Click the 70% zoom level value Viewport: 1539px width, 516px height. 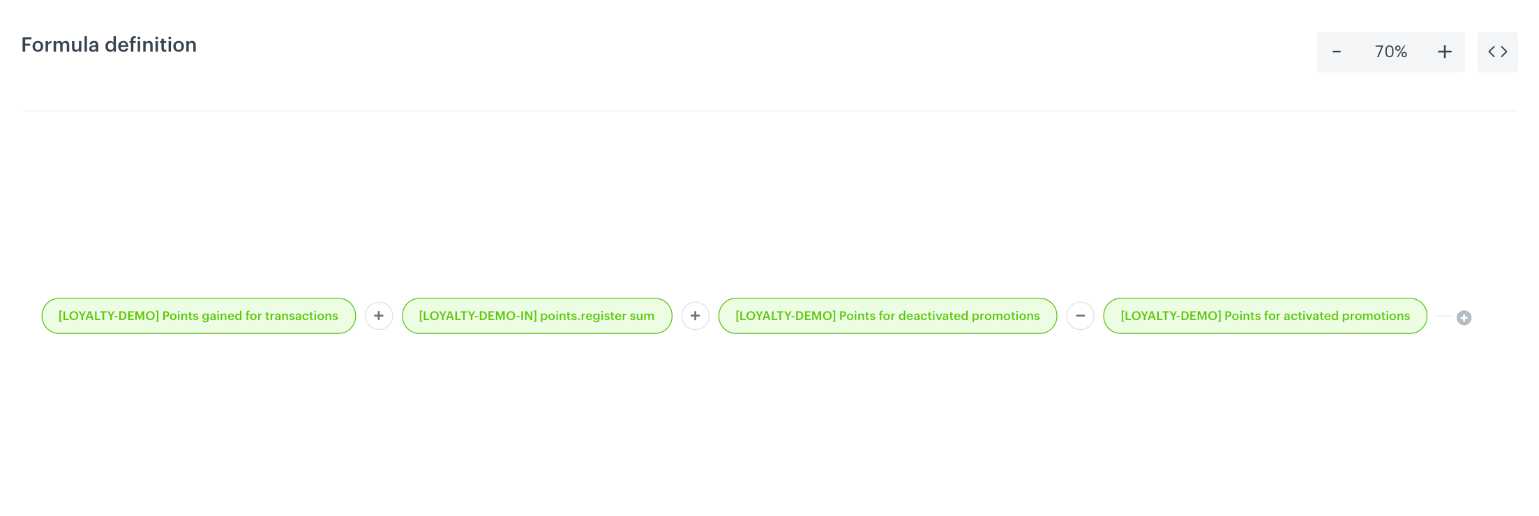coord(1390,52)
